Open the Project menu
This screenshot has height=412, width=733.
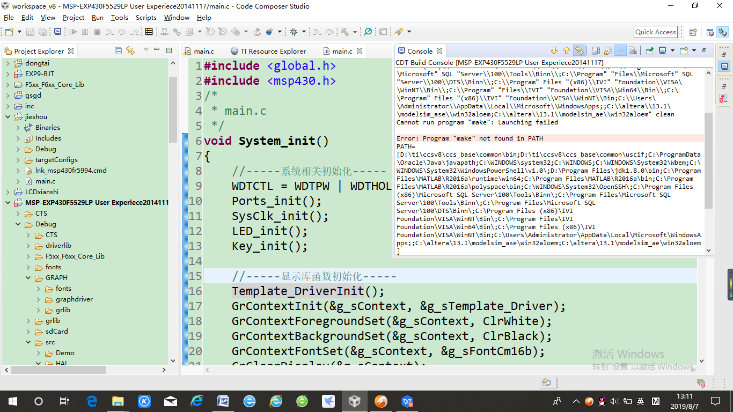[74, 17]
